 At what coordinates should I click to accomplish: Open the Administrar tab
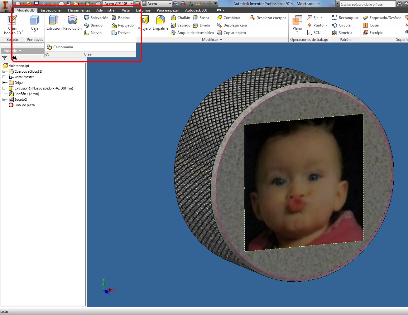tap(106, 10)
